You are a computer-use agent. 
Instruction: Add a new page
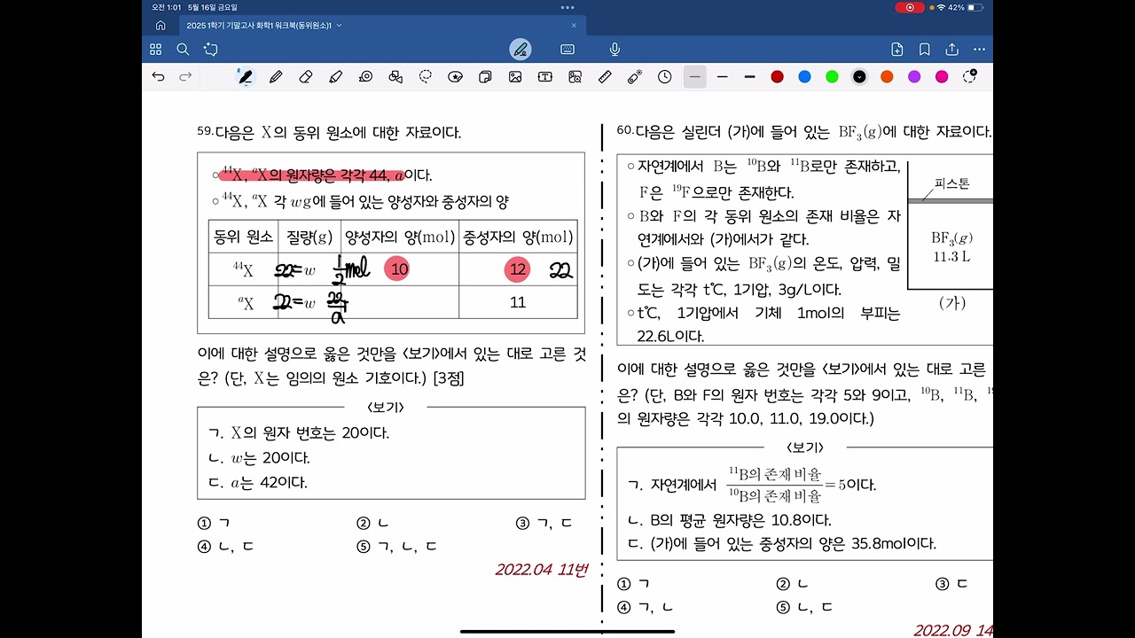point(897,50)
